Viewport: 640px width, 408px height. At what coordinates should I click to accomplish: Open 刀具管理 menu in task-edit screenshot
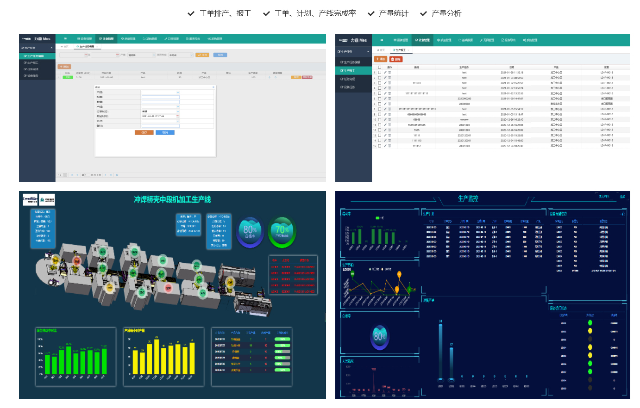[x=171, y=39]
